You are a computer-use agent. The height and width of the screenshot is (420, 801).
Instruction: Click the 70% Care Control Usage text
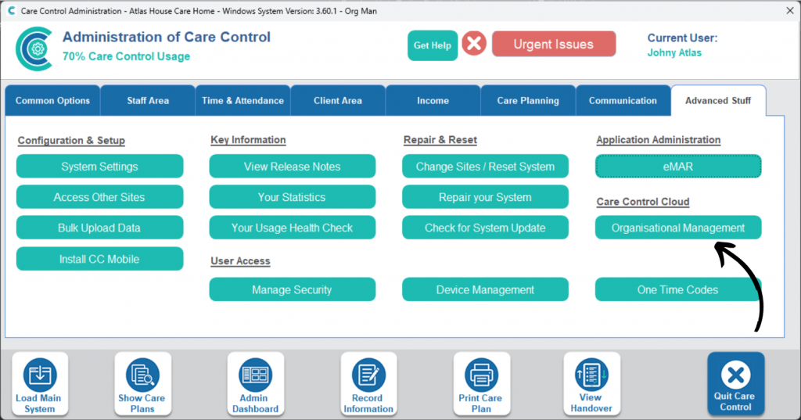pos(126,56)
